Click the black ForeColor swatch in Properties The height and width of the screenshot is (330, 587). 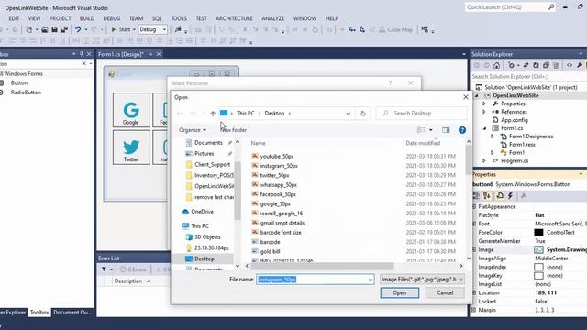[538, 232]
